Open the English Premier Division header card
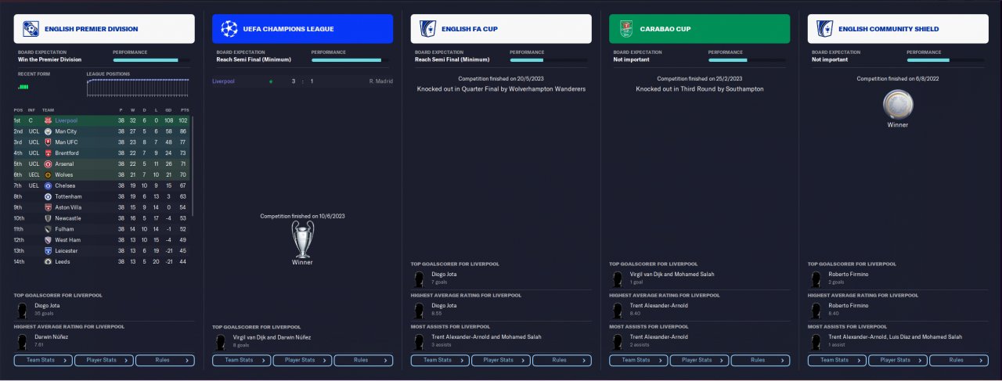 pyautogui.click(x=104, y=29)
